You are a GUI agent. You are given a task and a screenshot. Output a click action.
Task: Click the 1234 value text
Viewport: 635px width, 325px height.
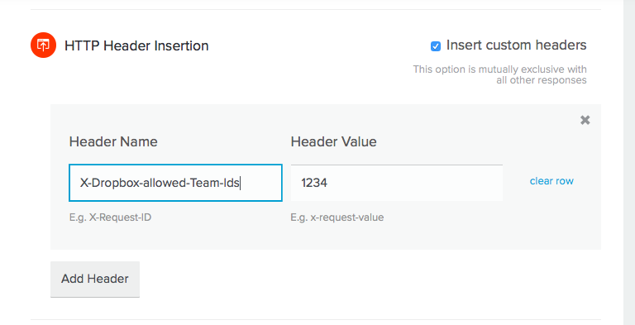(x=314, y=183)
